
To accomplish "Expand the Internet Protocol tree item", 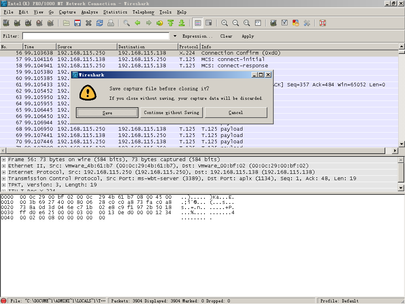I will point(4,172).
